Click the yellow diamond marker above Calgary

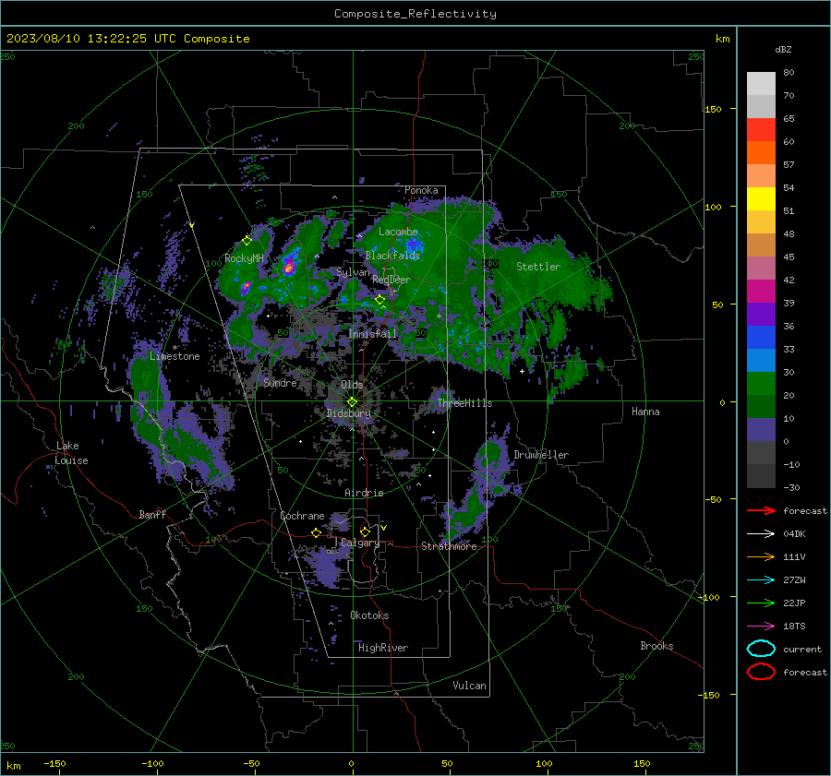click(365, 531)
